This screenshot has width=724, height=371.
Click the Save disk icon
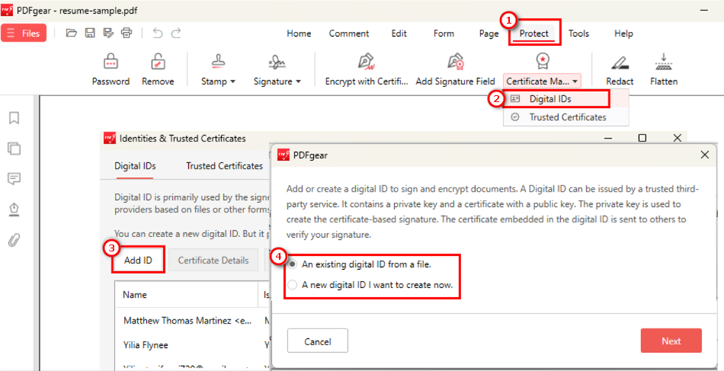pos(90,33)
